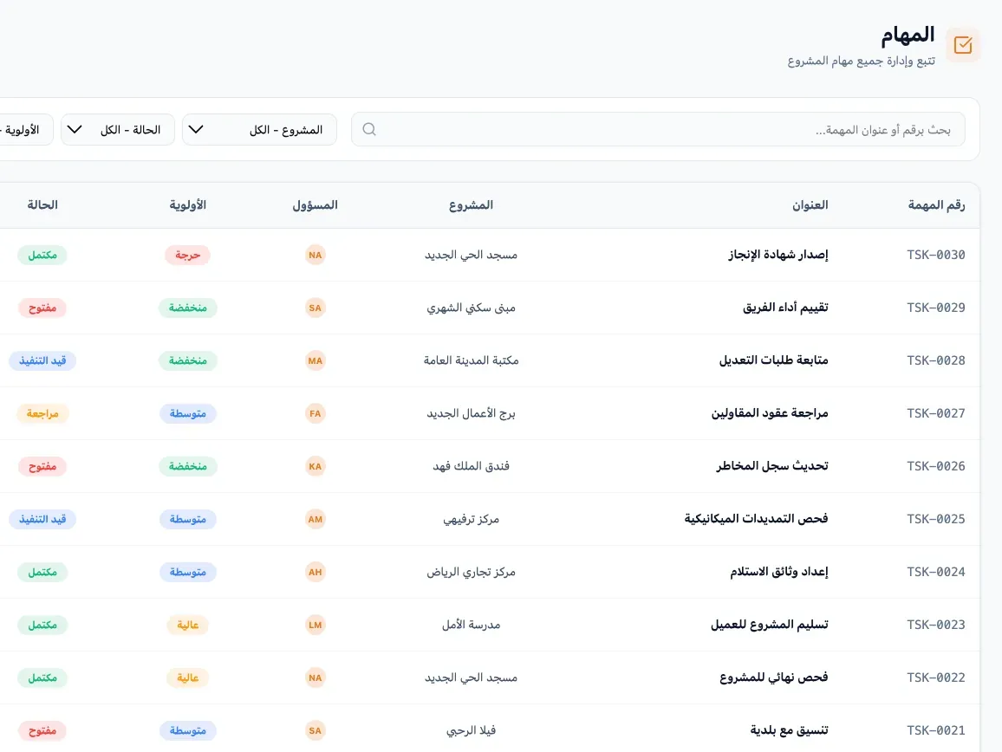This screenshot has height=752, width=1002.
Task: Select title تسليم المشروع للعميل
Action: click(x=770, y=625)
